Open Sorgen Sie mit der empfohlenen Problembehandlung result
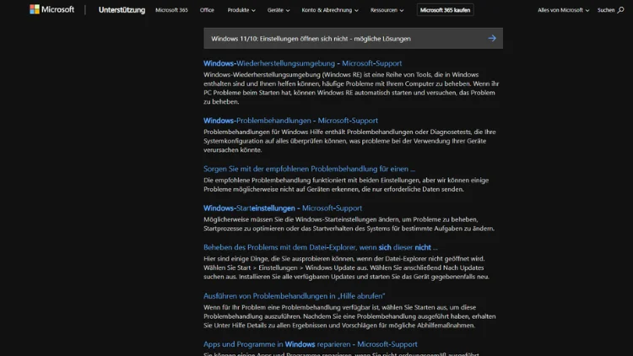This screenshot has width=633, height=356. tap(309, 169)
